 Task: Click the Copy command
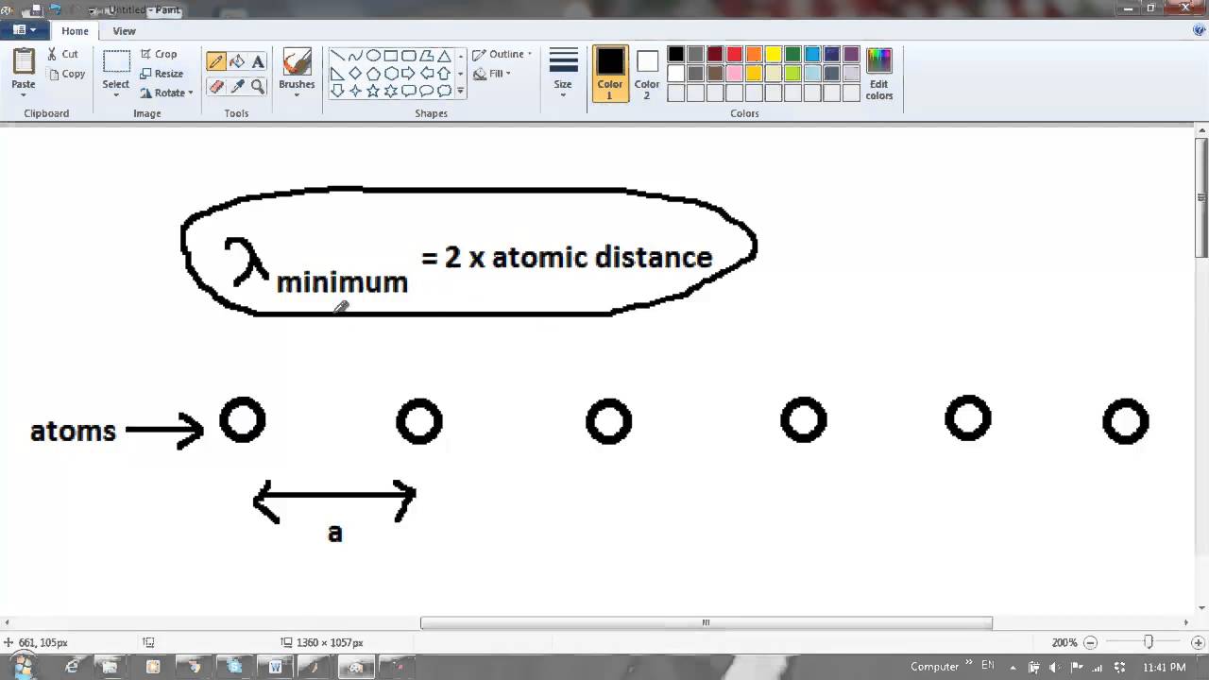pos(66,75)
